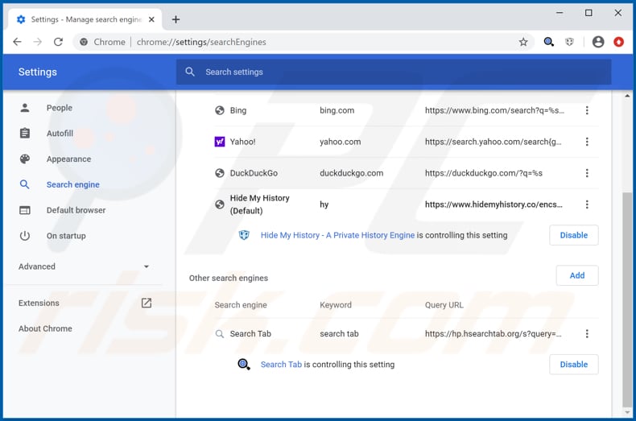Focus the Search settings field
636x421 pixels.
394,72
